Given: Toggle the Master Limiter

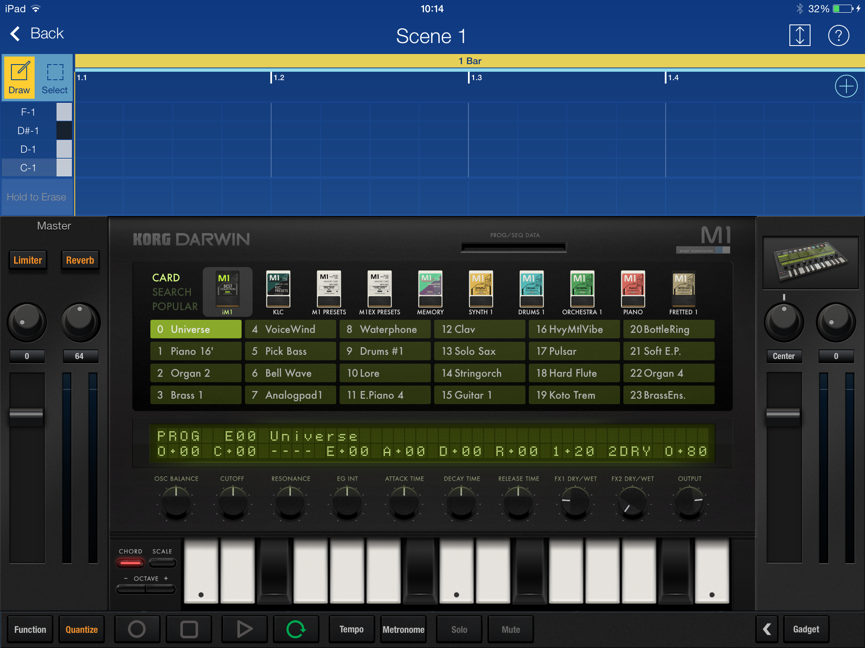Looking at the screenshot, I should (27, 260).
